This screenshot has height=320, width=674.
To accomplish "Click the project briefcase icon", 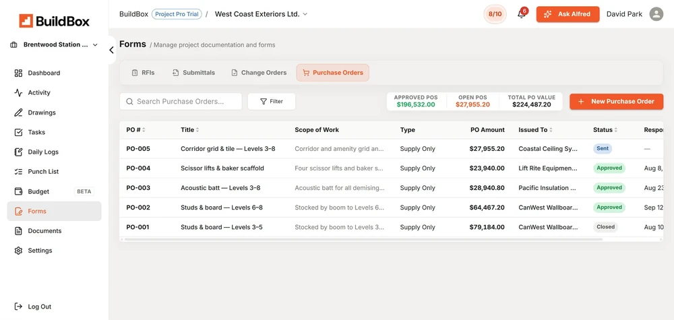I will (x=13, y=44).
